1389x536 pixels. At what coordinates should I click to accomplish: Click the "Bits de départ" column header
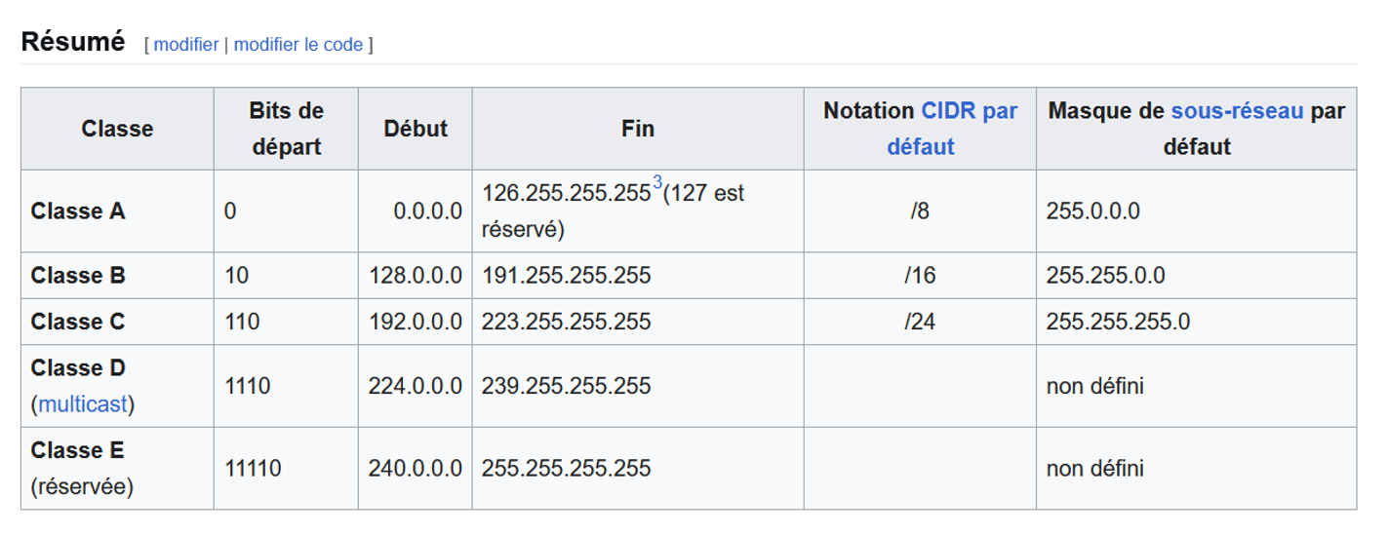[x=286, y=129]
